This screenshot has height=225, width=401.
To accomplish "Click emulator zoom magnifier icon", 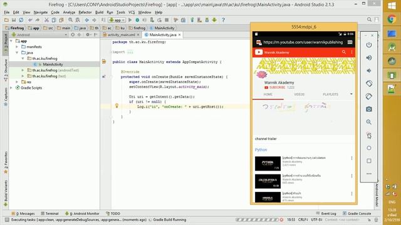I will pos(369,122).
